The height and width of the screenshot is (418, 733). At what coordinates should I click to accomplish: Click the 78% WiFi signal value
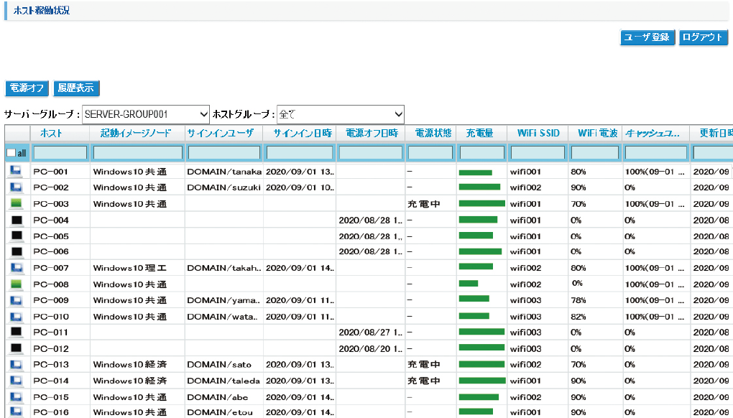[578, 299]
